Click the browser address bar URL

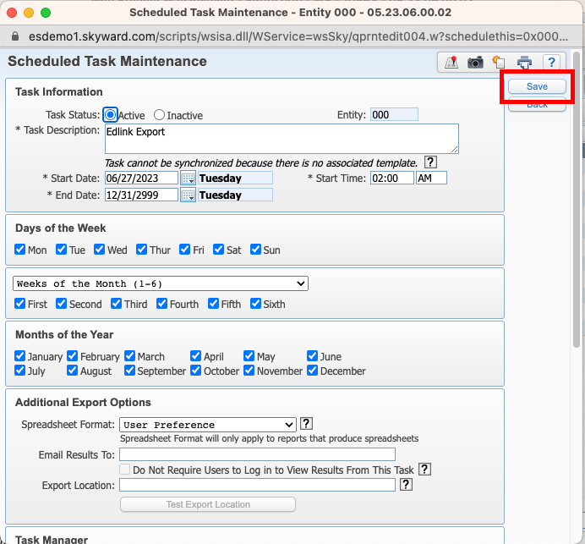coord(298,36)
